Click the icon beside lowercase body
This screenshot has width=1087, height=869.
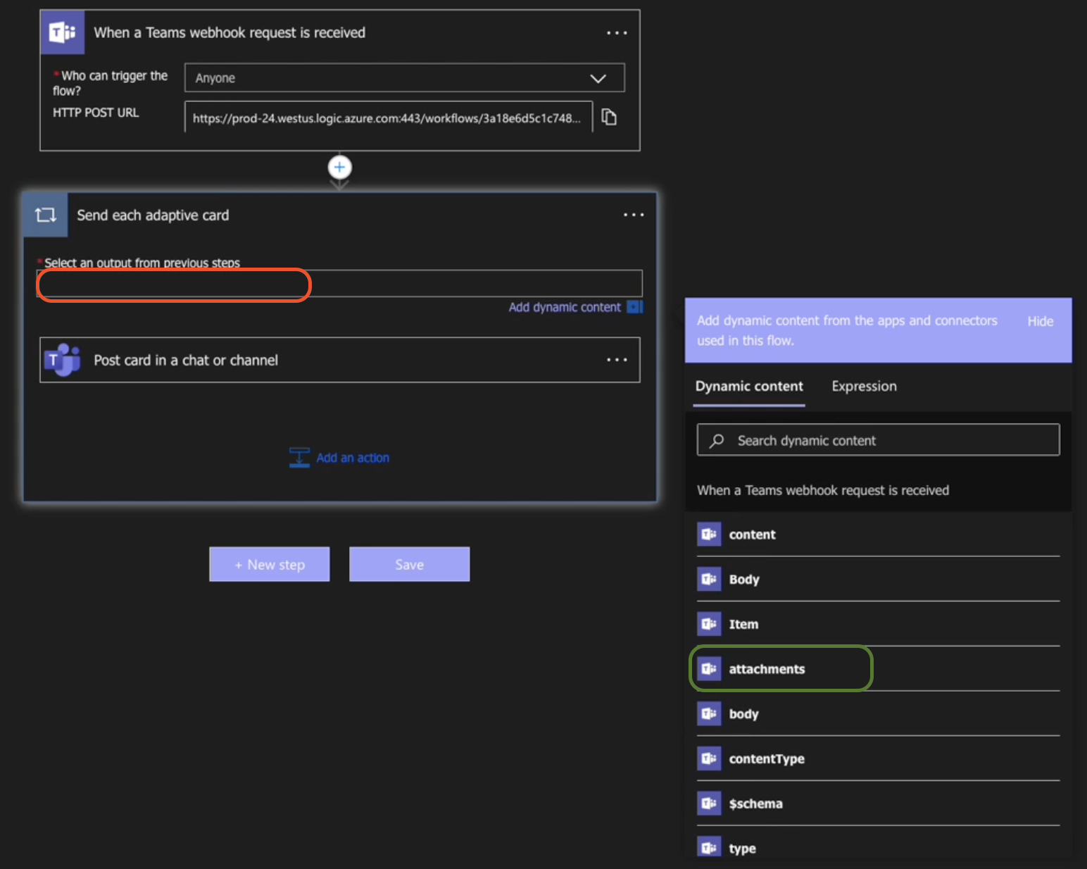point(709,713)
